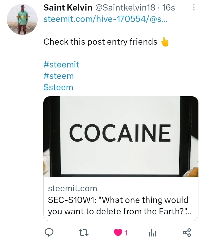Click the steemit.com domain label on card
205x238 pixels.
(x=72, y=188)
